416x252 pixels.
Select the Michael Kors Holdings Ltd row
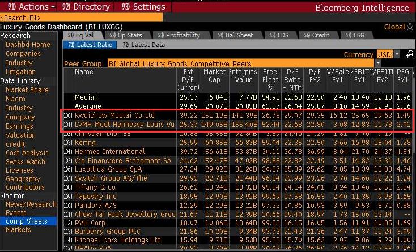(x=237, y=240)
